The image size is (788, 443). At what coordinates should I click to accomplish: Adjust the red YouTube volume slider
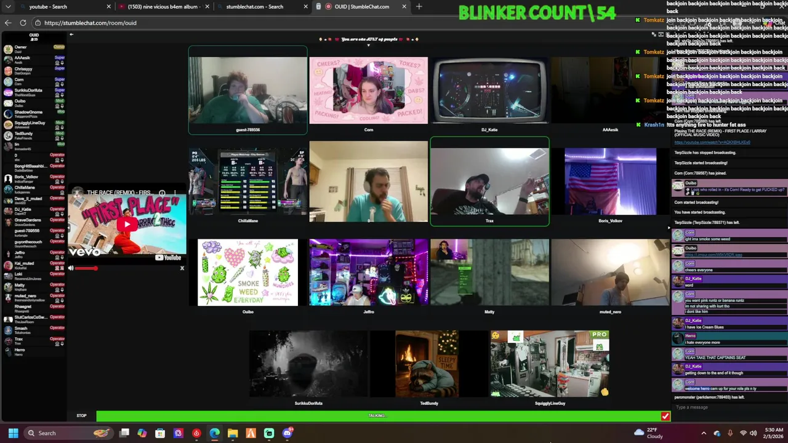click(86, 268)
